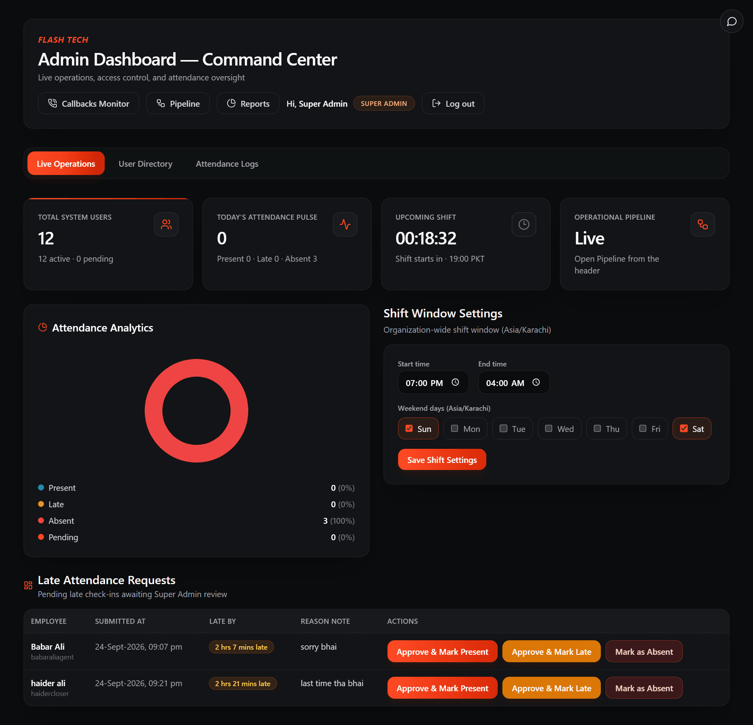Click the Late Attendance Requests grid icon

(28, 585)
